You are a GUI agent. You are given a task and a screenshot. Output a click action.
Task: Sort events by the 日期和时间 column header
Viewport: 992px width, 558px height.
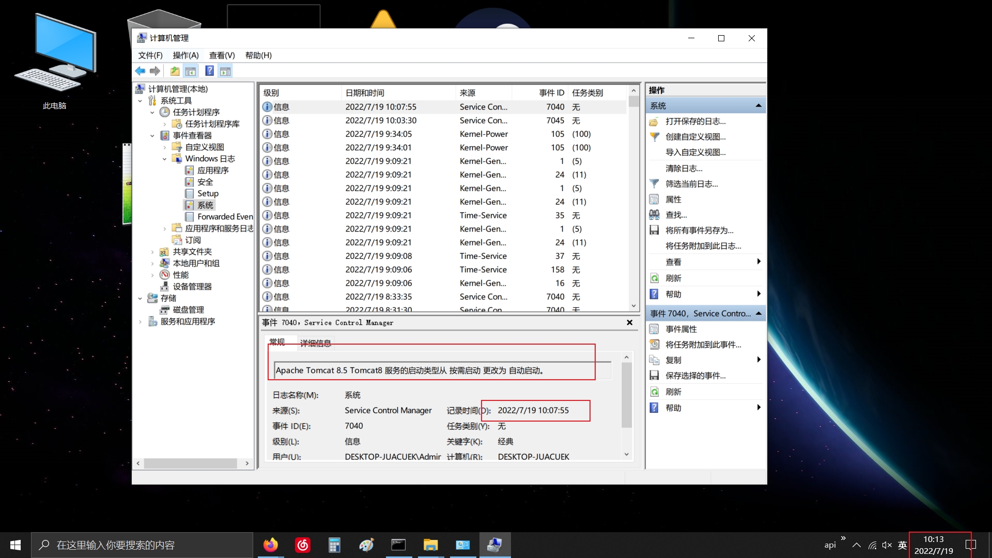click(398, 92)
